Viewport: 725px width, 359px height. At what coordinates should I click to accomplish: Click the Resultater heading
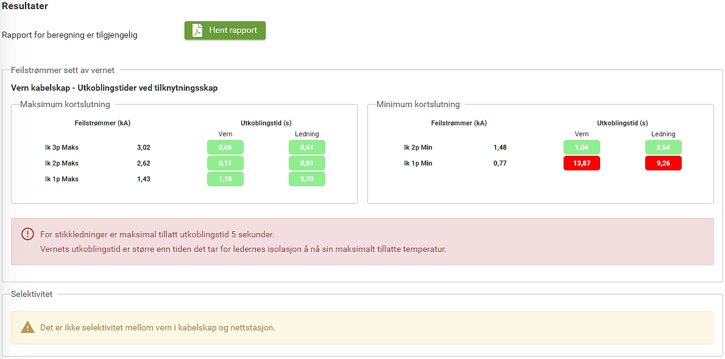click(x=24, y=6)
